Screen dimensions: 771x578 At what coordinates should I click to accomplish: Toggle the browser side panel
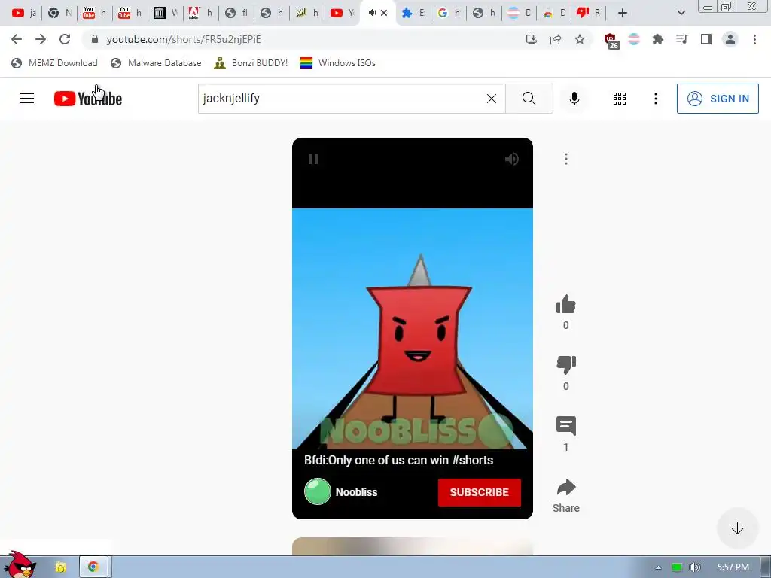(706, 39)
